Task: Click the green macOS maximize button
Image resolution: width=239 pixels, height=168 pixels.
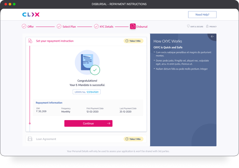Action: coord(14,4)
